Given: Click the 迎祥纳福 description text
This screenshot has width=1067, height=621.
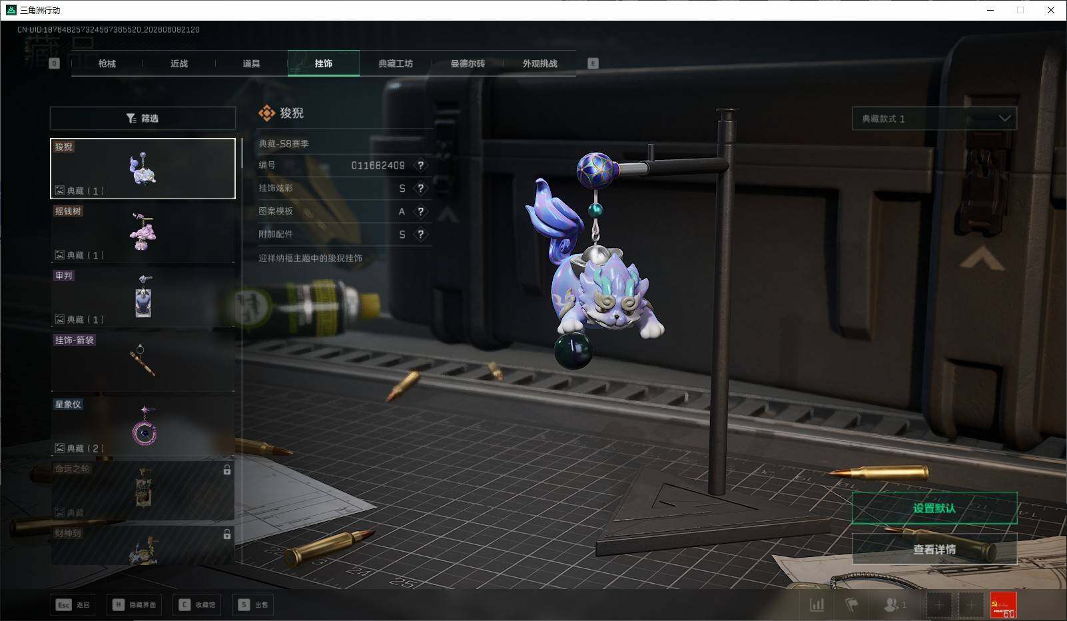Looking at the screenshot, I should [x=310, y=258].
